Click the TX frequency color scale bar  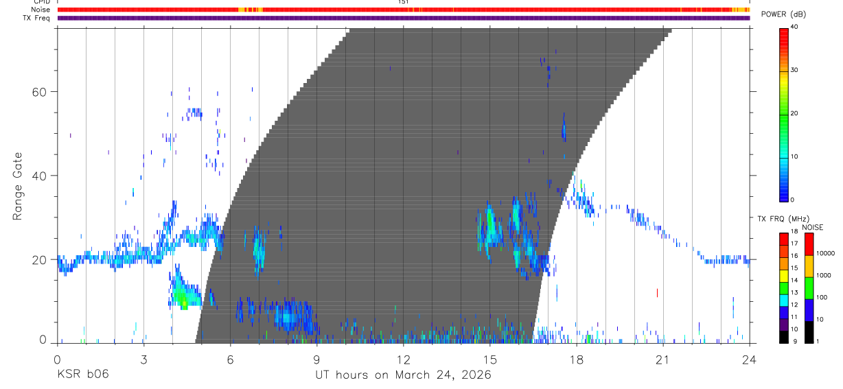click(785, 287)
